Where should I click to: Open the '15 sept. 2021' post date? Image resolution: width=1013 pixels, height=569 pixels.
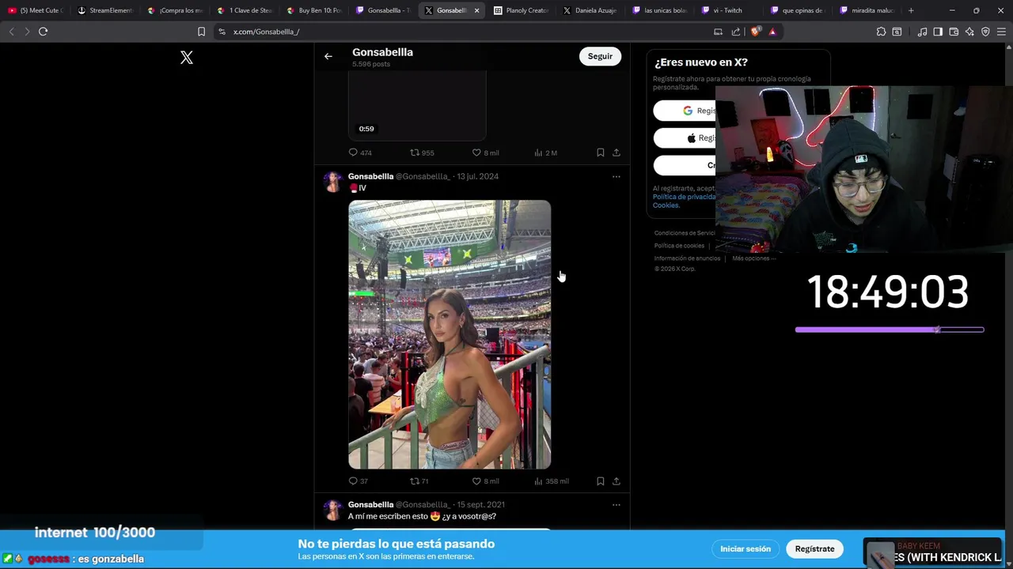tap(480, 504)
